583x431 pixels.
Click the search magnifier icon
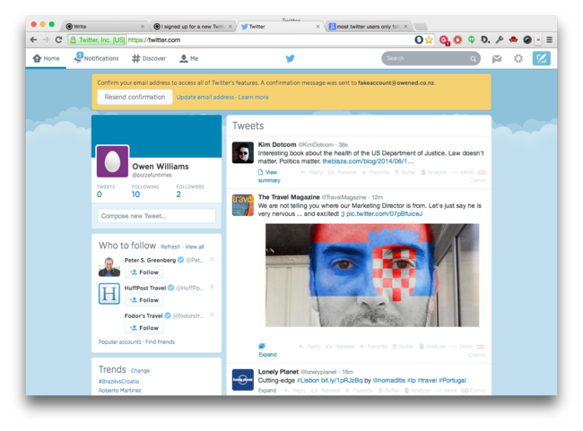pos(474,59)
